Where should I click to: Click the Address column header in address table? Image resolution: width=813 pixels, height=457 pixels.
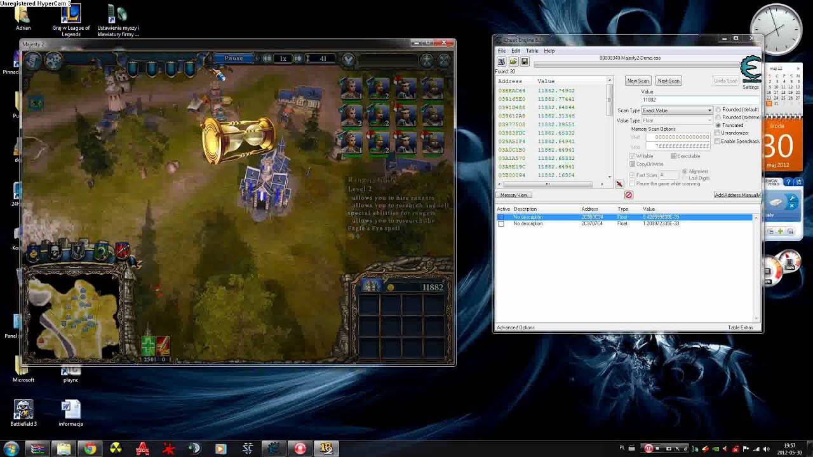tap(589, 209)
